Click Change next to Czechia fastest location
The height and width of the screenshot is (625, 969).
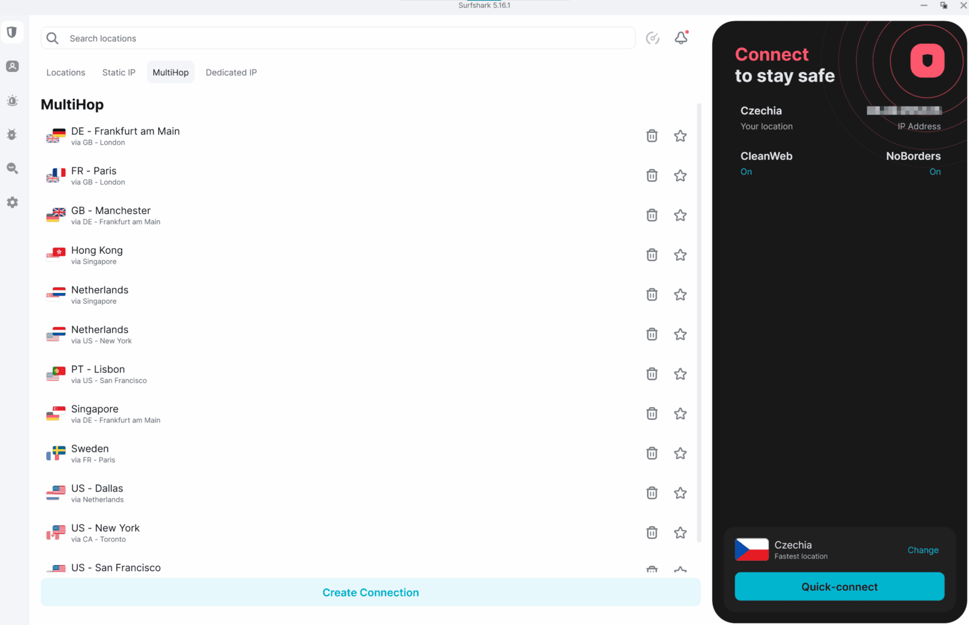(x=923, y=551)
